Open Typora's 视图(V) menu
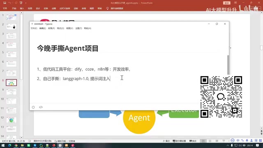This screenshot has width=263, height=148. pyautogui.click(x=69, y=28)
